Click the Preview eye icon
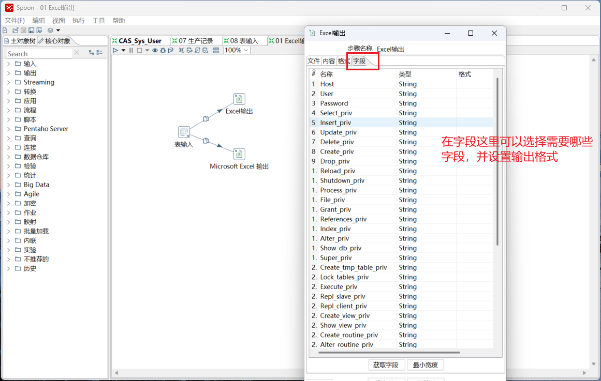This screenshot has width=601, height=381. click(155, 50)
